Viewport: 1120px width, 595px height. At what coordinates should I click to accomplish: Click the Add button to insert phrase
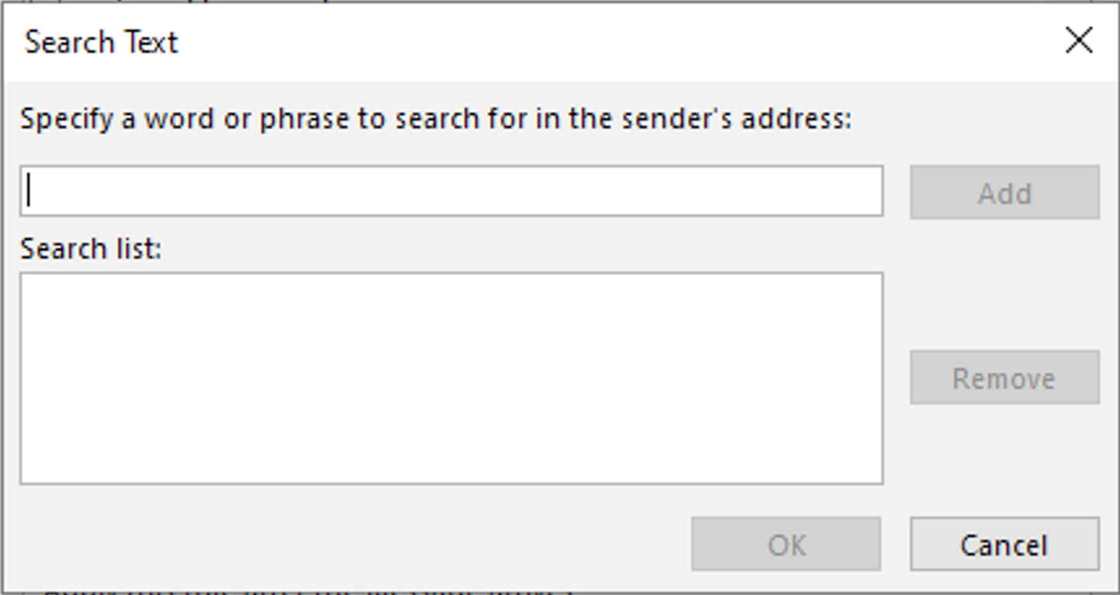coord(1003,193)
